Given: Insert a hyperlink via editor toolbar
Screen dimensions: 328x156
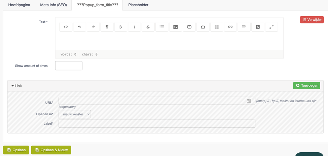Looking at the screenshot, I should click(x=230, y=27).
